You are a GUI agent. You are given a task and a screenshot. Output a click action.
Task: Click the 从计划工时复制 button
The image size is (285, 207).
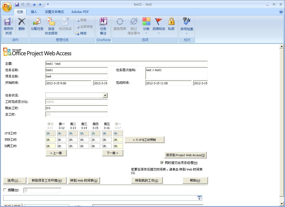[144, 140]
